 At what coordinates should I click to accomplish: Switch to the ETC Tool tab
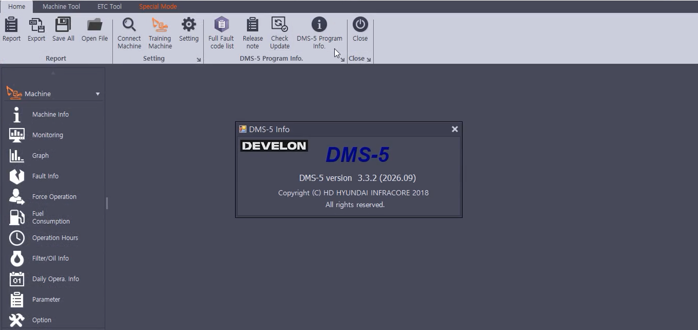click(109, 7)
